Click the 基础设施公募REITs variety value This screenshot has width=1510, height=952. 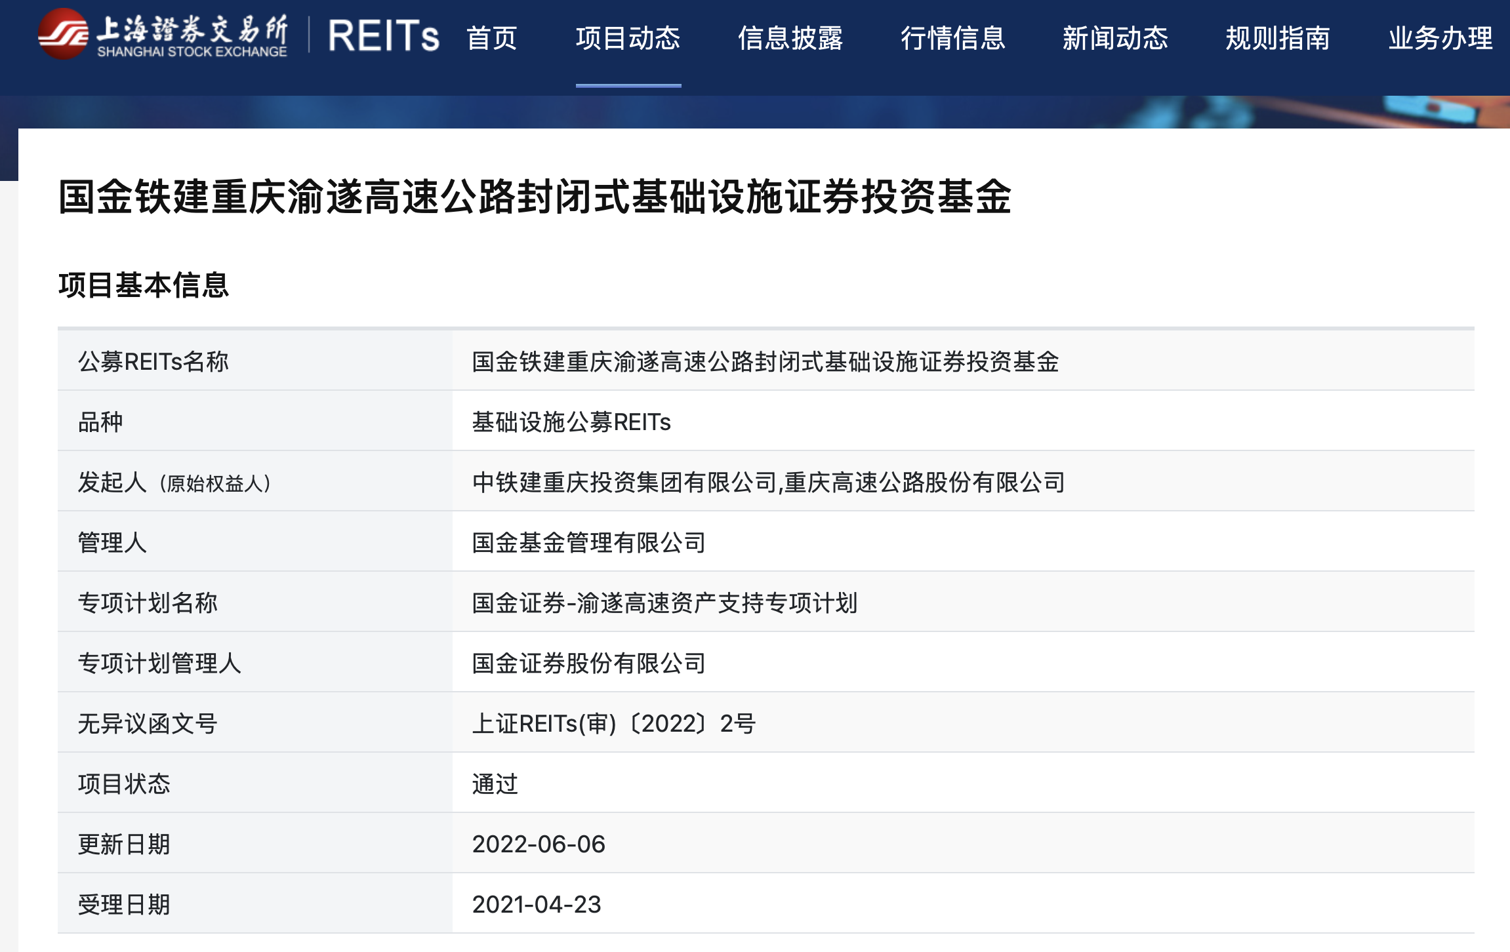pyautogui.click(x=571, y=422)
